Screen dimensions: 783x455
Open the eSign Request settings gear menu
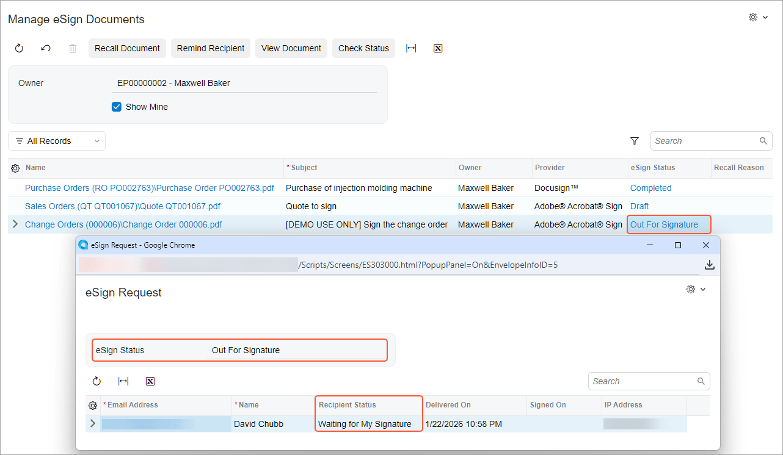pyautogui.click(x=696, y=289)
